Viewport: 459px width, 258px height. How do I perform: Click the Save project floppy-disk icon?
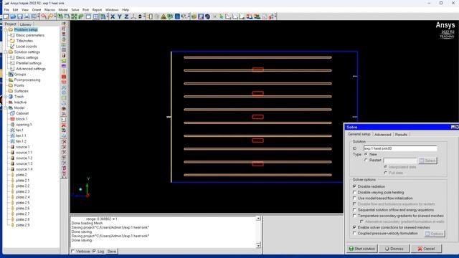tap(20, 16)
